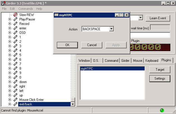Click the command icon beside Record

click(x=15, y=24)
